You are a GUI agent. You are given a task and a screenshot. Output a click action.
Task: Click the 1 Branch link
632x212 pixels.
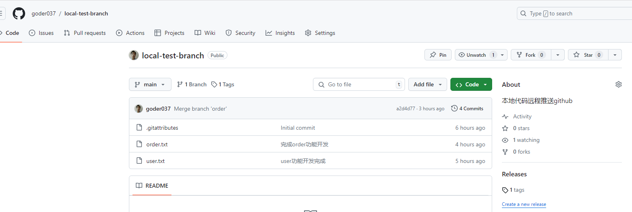pos(192,84)
